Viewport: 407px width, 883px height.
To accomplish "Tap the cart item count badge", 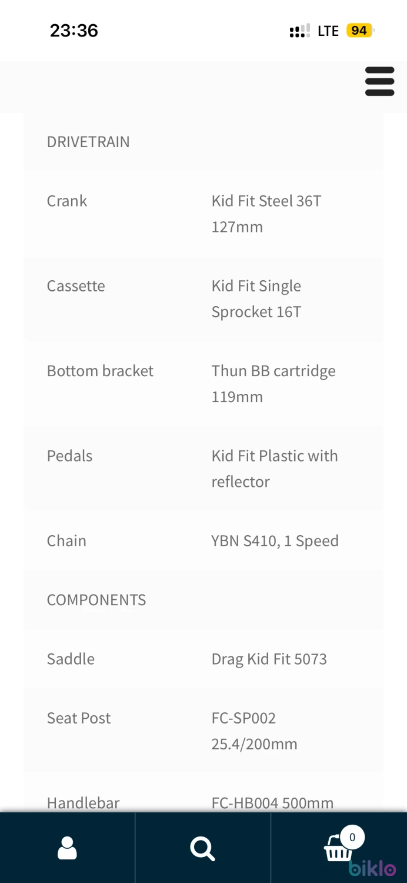I will (x=352, y=837).
